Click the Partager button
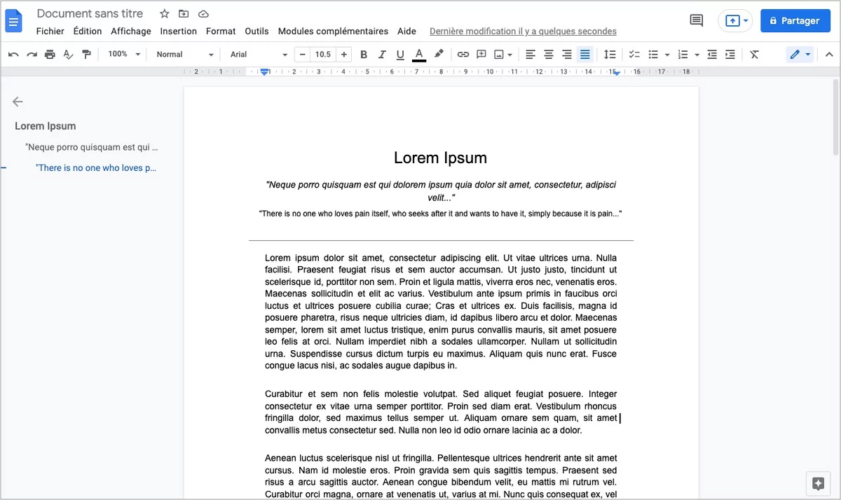Screen dimensions: 841x500 (x=795, y=21)
